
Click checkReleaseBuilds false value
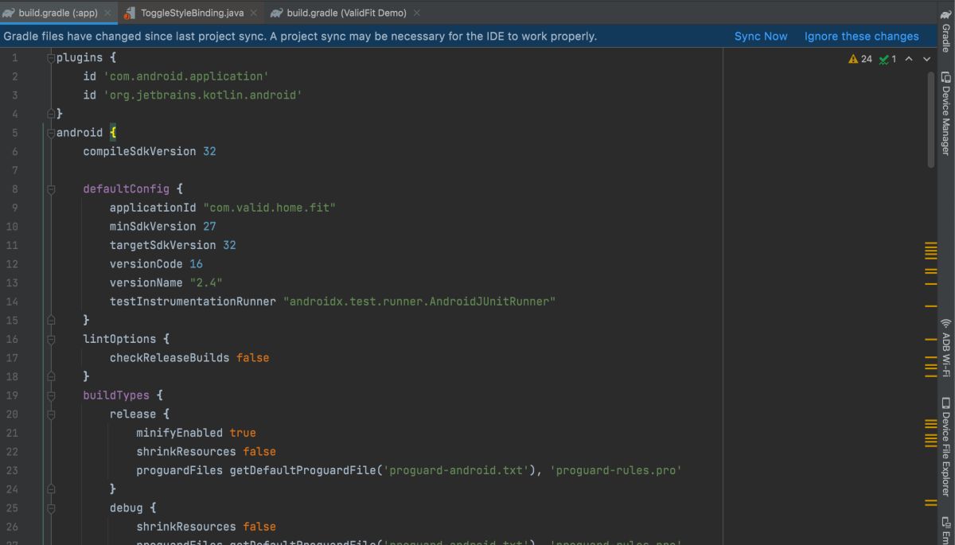coord(252,358)
